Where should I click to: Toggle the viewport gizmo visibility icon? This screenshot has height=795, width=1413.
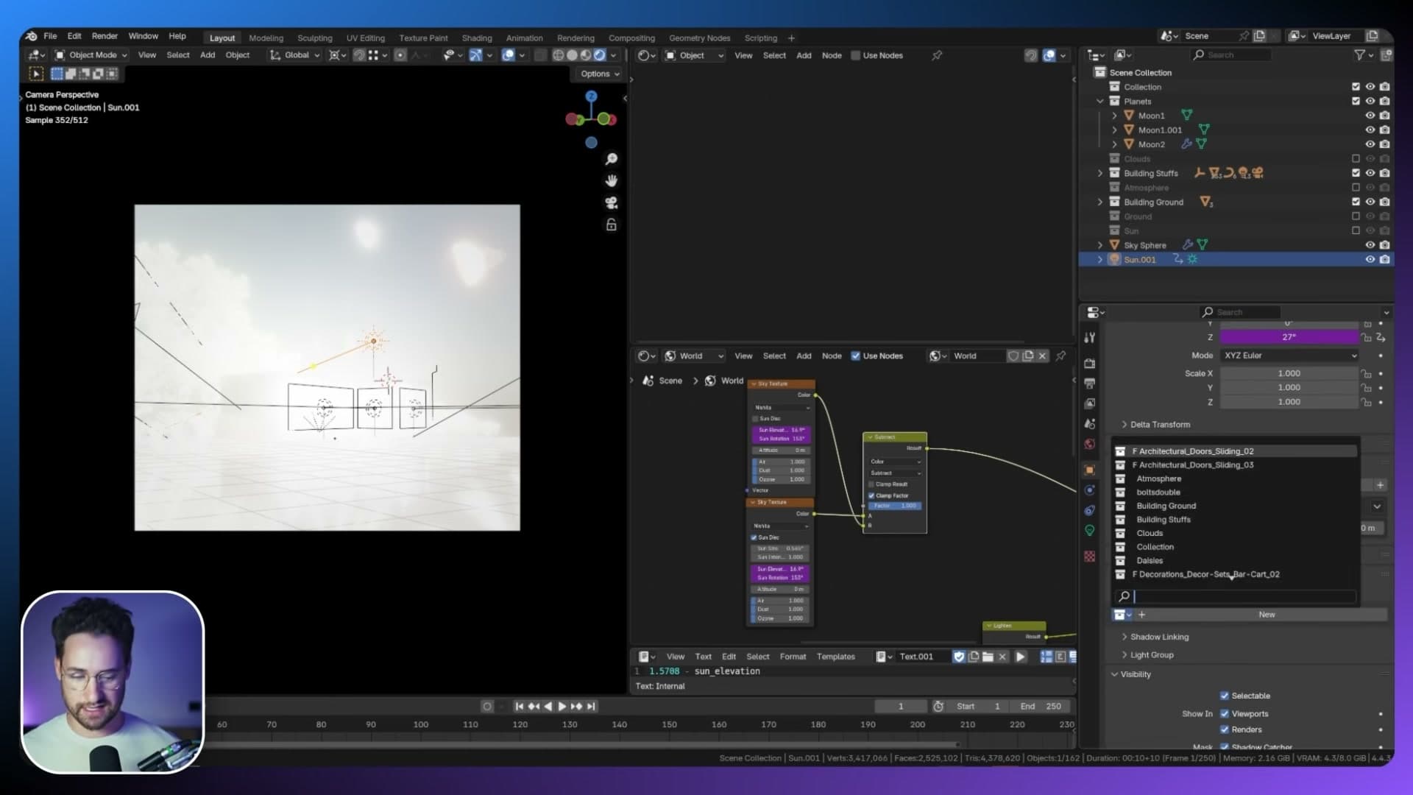475,55
